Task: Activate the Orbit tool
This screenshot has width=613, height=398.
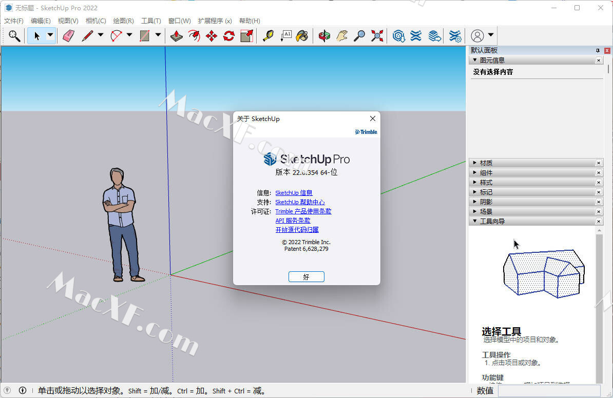Action: point(324,36)
